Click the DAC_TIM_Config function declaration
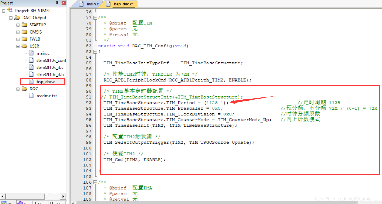Image resolution: width=382 pixels, height=204 pixels. pos(143,46)
